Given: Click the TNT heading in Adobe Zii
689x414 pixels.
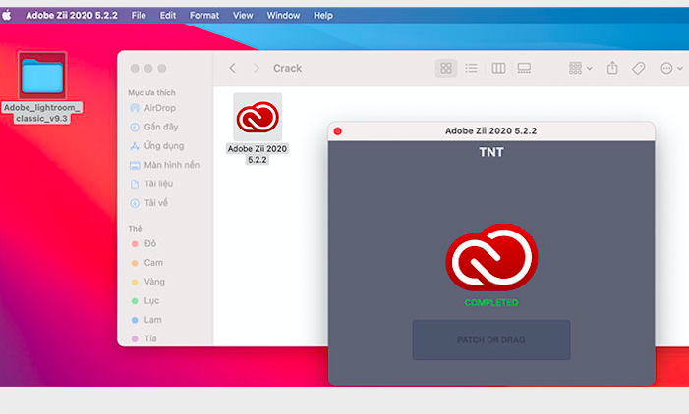Looking at the screenshot, I should click(x=491, y=152).
